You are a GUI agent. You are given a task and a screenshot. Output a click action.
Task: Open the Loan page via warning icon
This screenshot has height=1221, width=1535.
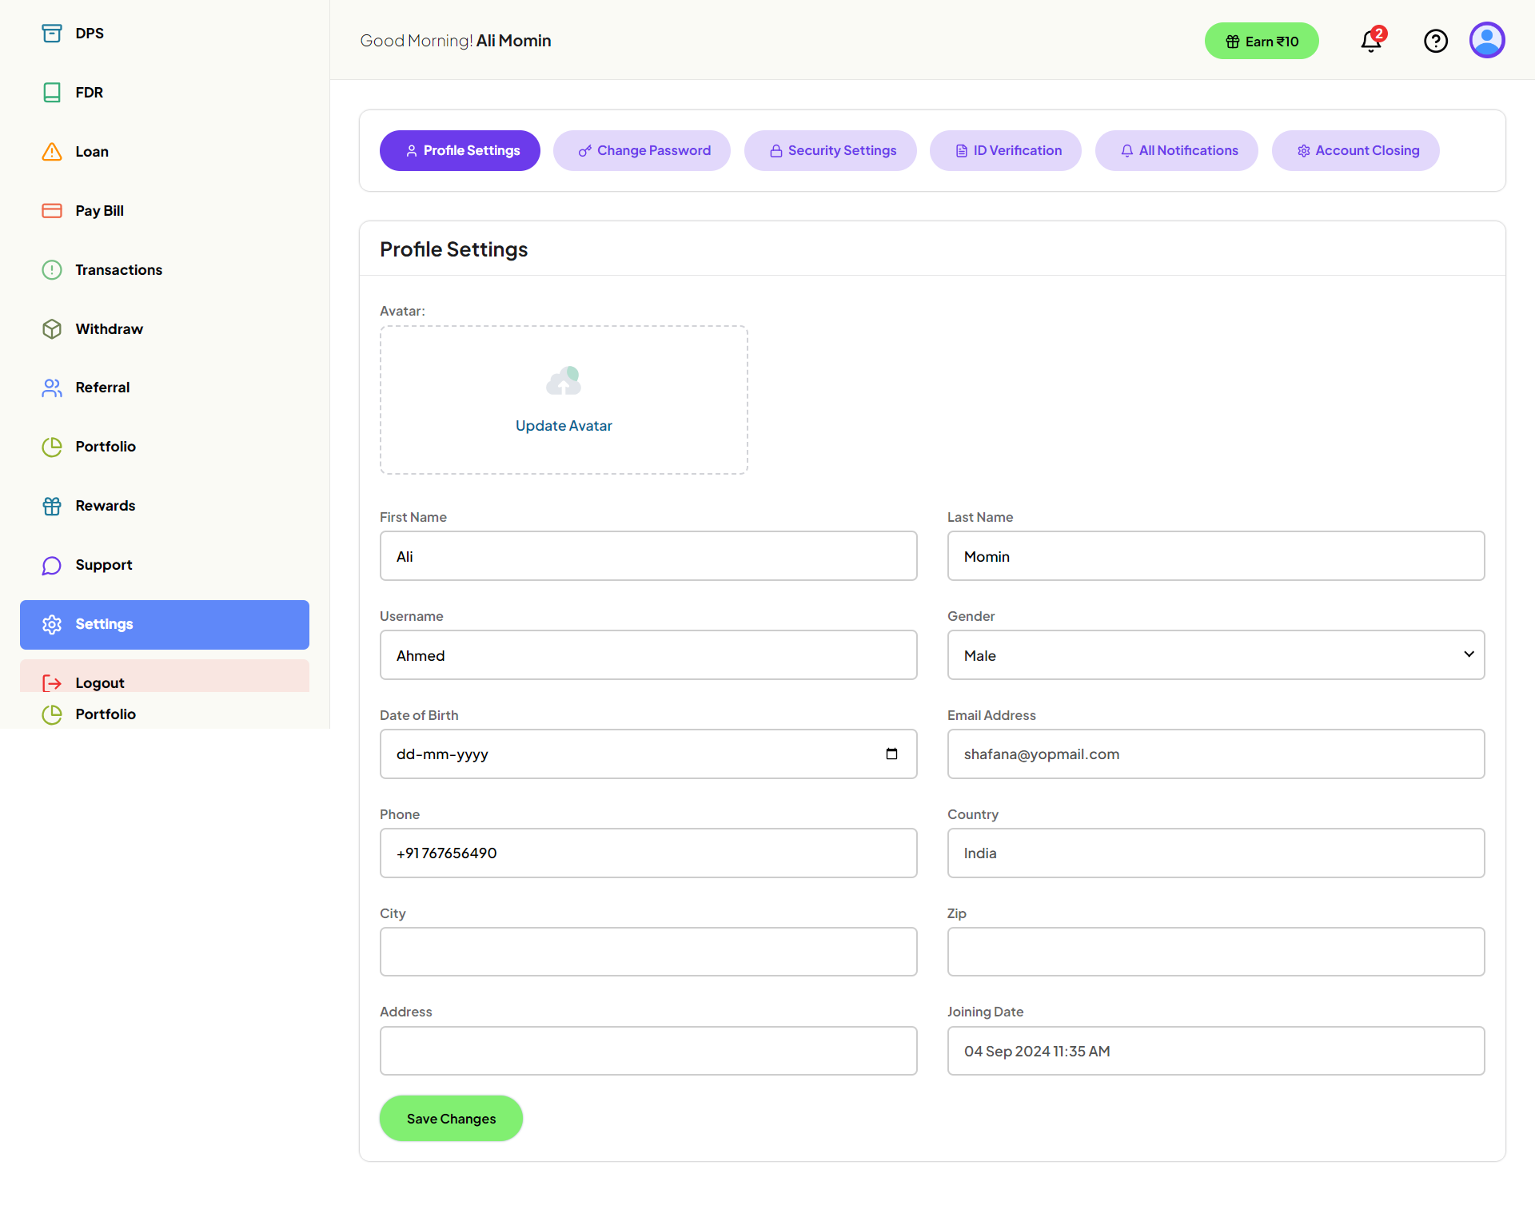52,151
